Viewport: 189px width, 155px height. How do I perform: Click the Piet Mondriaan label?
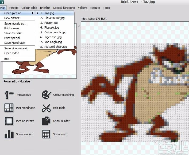click(26, 108)
